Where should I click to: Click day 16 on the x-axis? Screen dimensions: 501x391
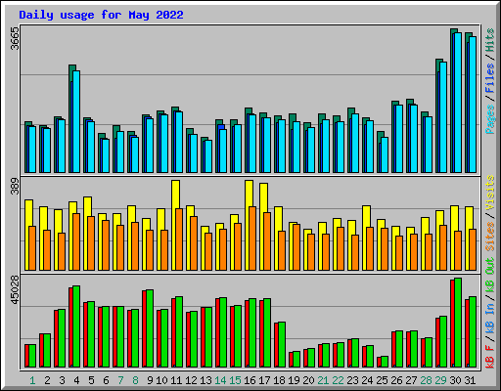pos(250,380)
